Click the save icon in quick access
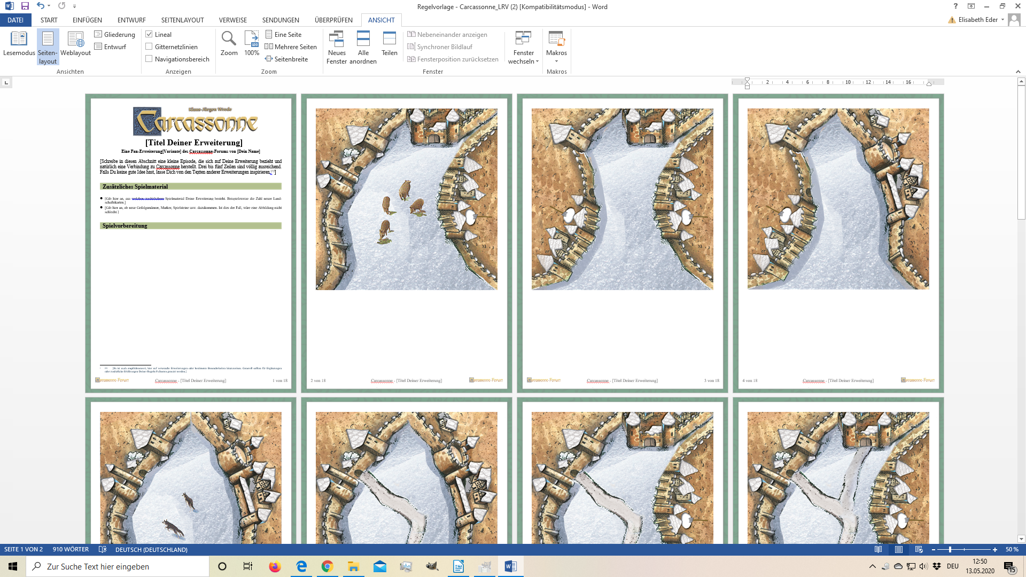 pyautogui.click(x=25, y=6)
